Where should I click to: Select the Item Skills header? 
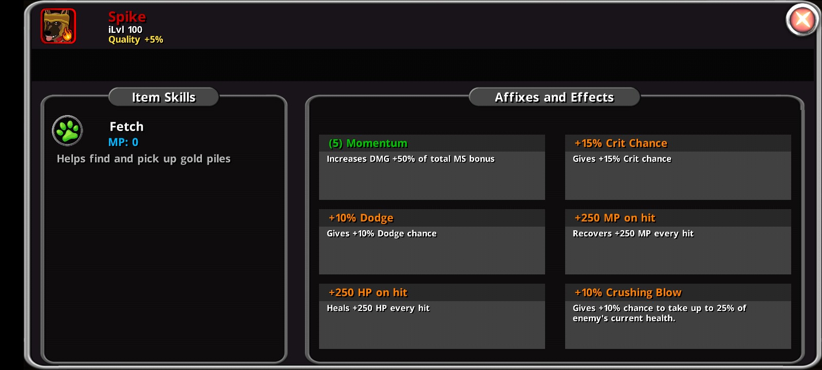[x=163, y=97]
